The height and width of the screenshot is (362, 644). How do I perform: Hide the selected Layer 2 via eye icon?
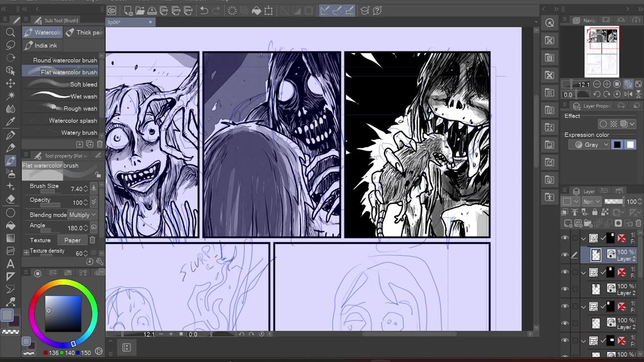[565, 255]
